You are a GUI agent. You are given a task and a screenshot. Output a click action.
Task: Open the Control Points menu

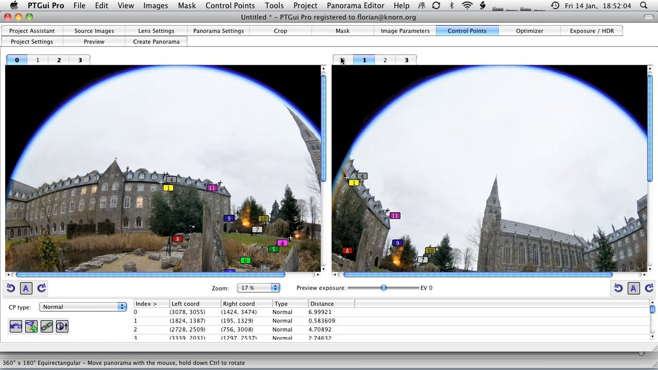230,6
